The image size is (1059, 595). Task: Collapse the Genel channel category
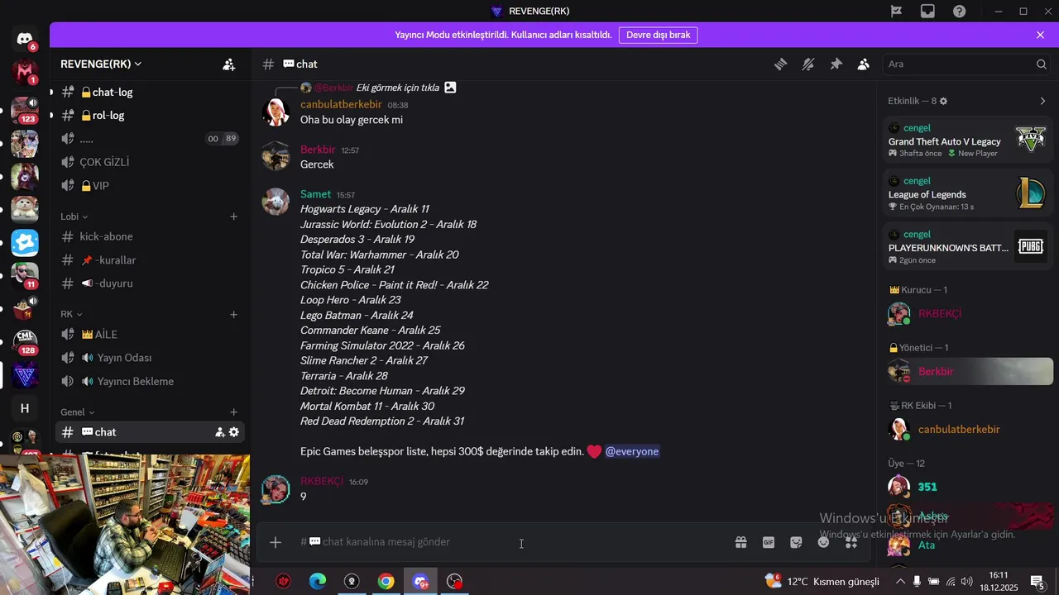(78, 412)
